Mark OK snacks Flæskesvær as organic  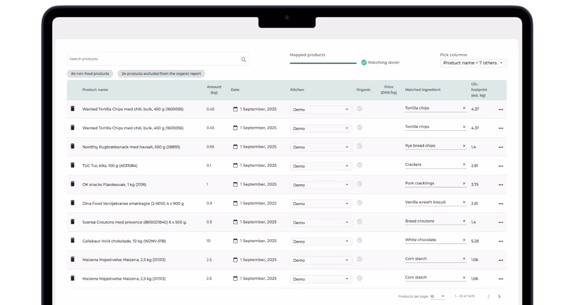360,184
